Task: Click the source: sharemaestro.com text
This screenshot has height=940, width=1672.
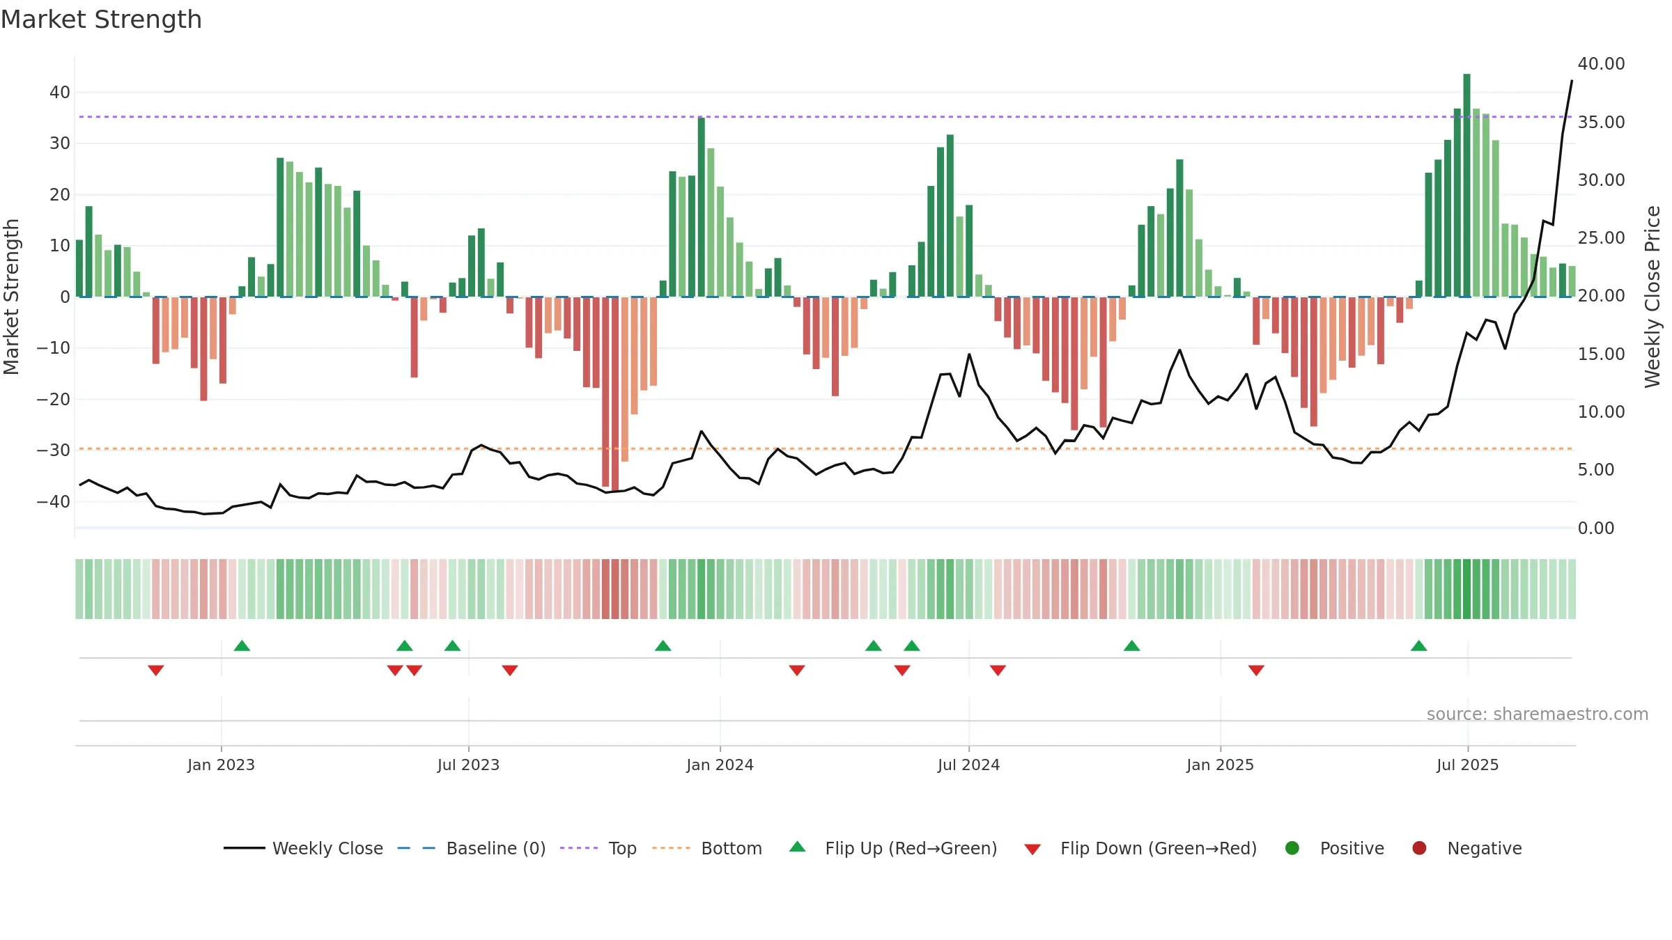Action: click(x=1538, y=714)
